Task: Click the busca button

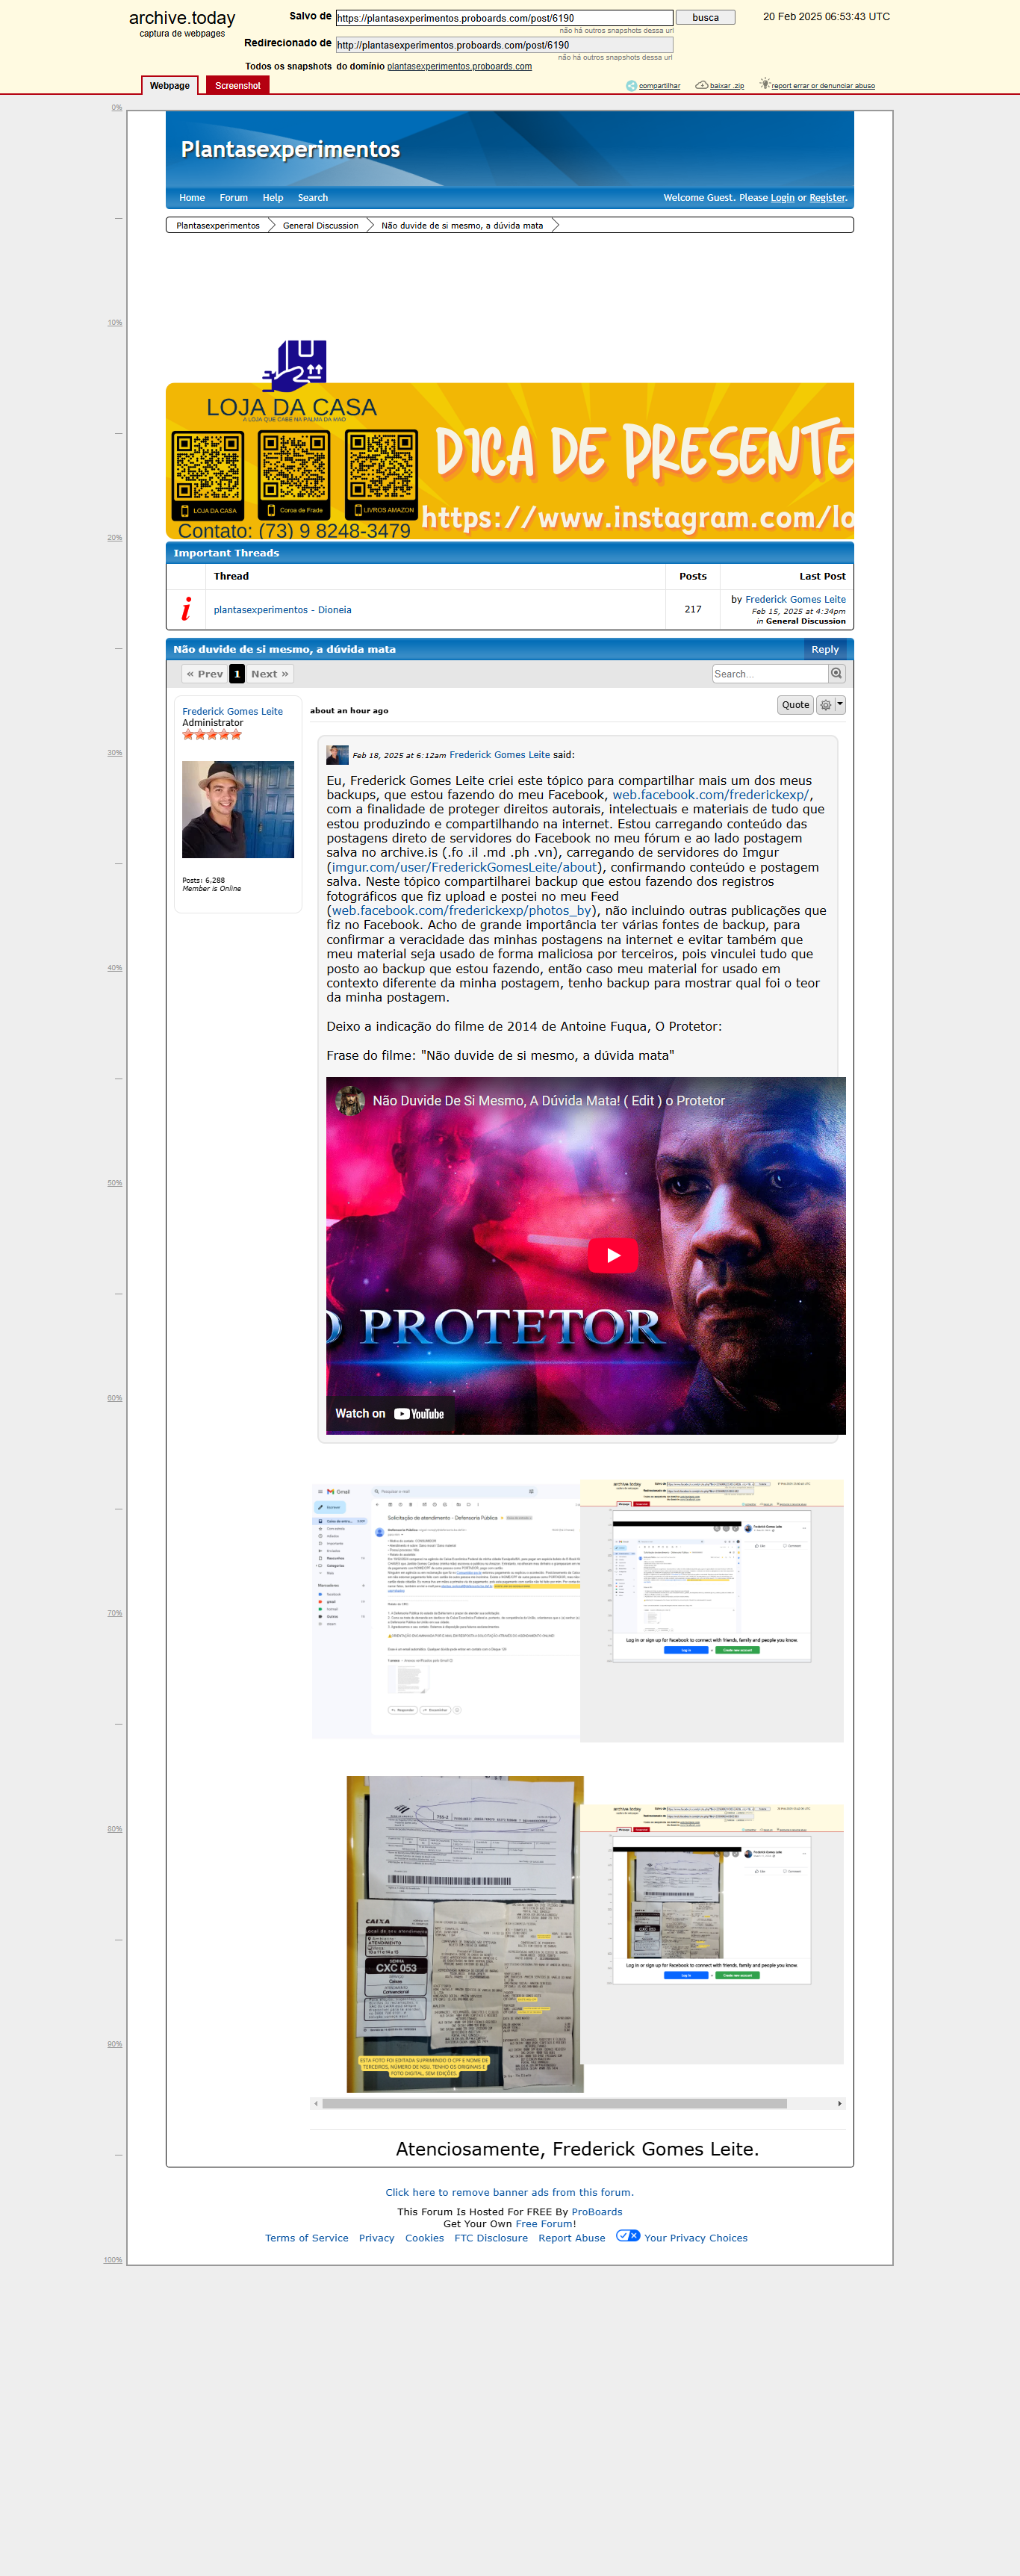Action: pyautogui.click(x=705, y=18)
